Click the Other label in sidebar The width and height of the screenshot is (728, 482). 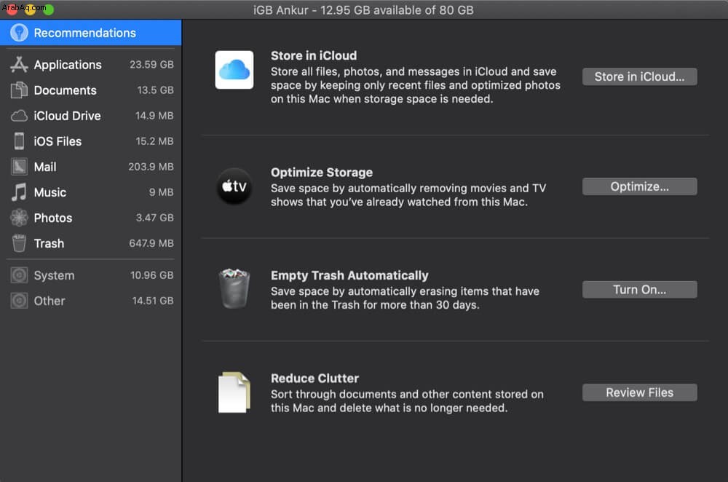point(50,301)
